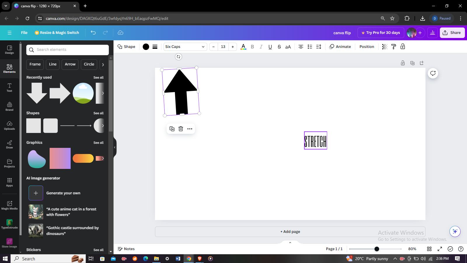Open the Six Caps font dropdown
Image resolution: width=467 pixels, height=263 pixels.
tap(185, 47)
